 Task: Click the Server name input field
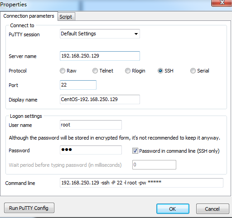(100, 56)
